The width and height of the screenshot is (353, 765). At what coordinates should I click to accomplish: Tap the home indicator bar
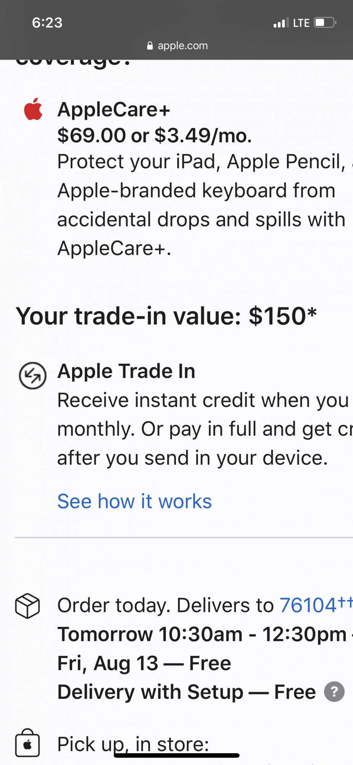(177, 755)
